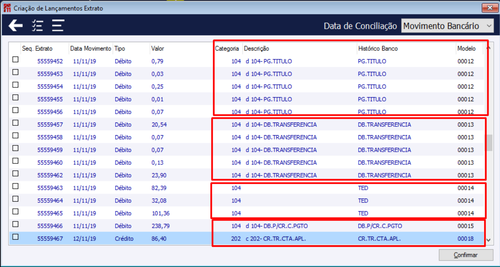Tick the checkbox for row 55559452
This screenshot has width=500, height=267.
[x=15, y=60]
